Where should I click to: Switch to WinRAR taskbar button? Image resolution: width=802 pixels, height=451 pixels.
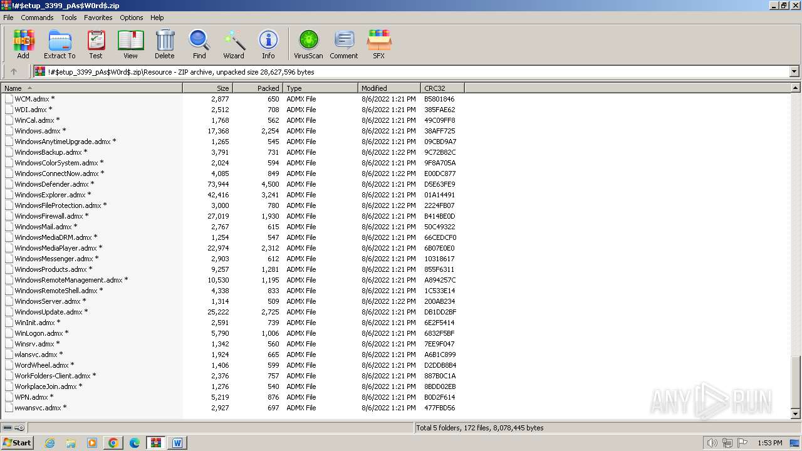[156, 443]
